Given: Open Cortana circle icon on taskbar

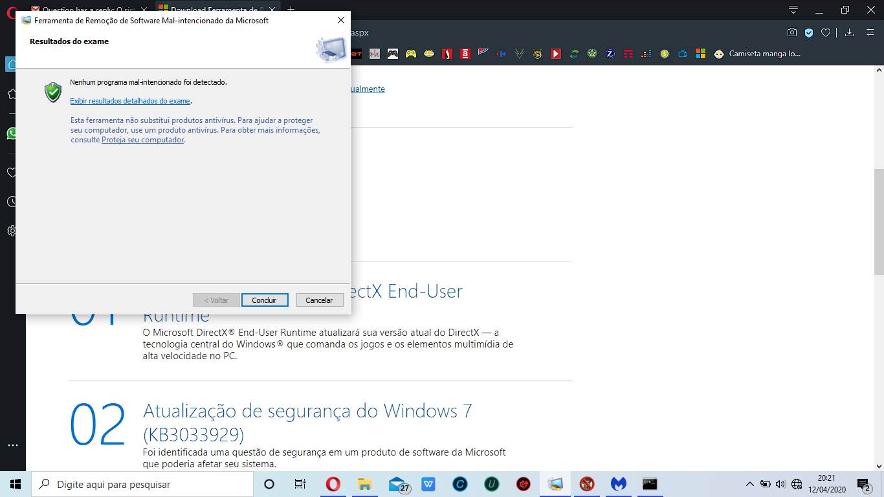Looking at the screenshot, I should click(x=269, y=484).
